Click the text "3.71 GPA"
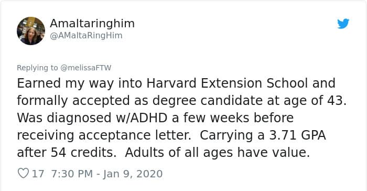The height and width of the screenshot is (191, 367). (x=297, y=135)
